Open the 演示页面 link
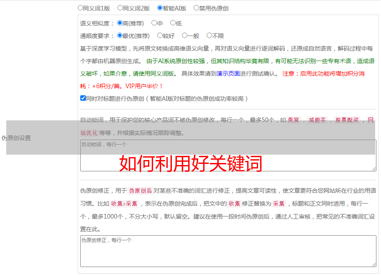Screen dimensions: 381x275 pyautogui.click(x=228, y=74)
